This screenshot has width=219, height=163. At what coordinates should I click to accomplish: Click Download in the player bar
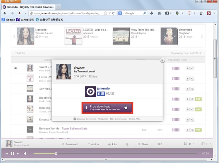pyautogui.click(x=70, y=144)
